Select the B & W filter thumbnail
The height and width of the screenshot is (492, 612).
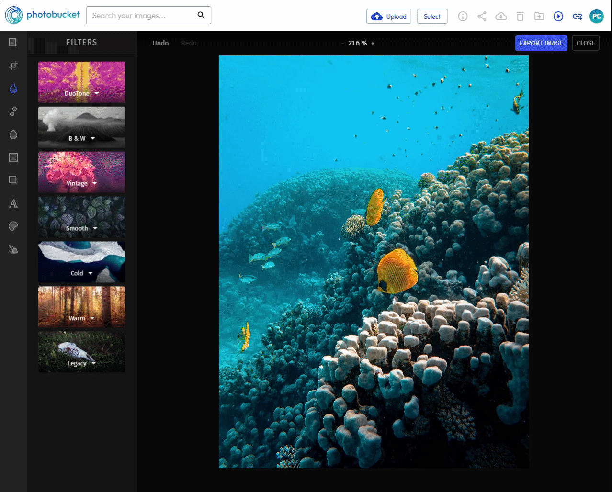coord(82,127)
